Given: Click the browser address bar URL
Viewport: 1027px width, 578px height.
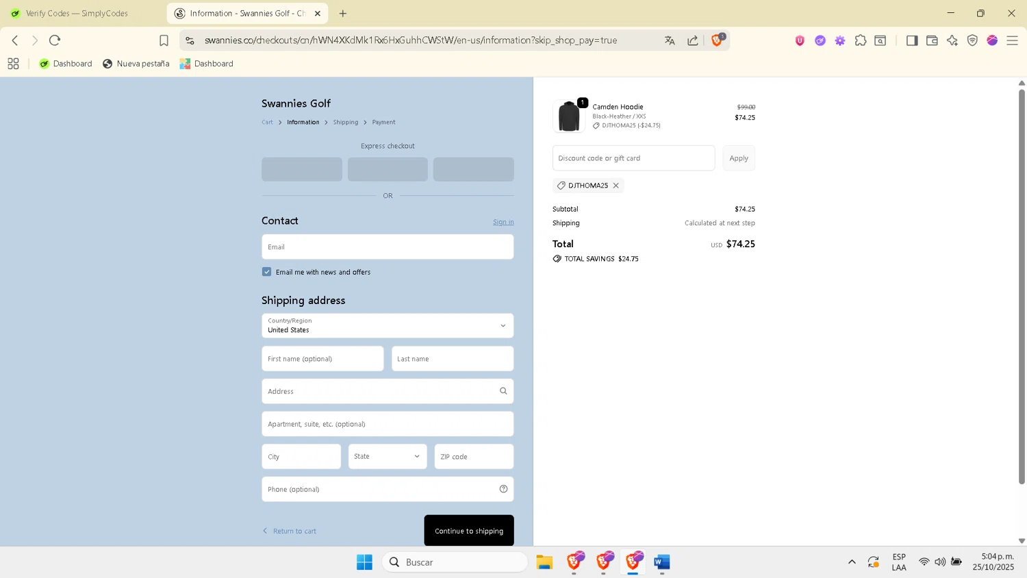Looking at the screenshot, I should [x=411, y=40].
